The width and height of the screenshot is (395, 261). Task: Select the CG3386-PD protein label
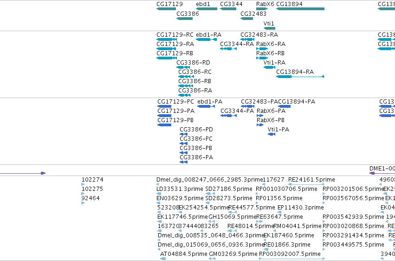(196, 130)
